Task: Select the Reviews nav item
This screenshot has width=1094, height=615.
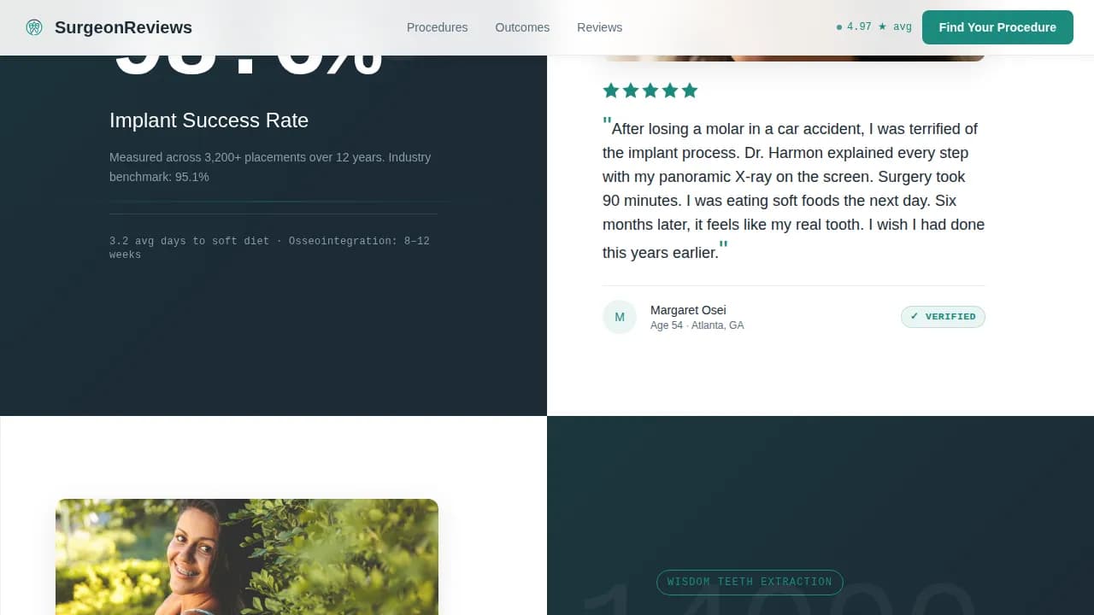Action: [x=599, y=27]
